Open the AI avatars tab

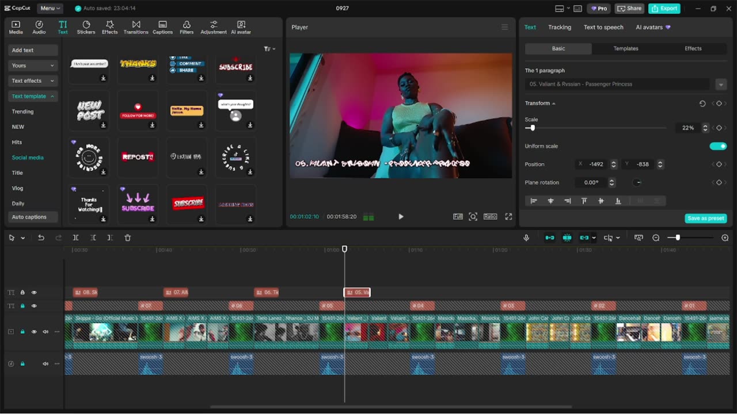click(x=653, y=27)
